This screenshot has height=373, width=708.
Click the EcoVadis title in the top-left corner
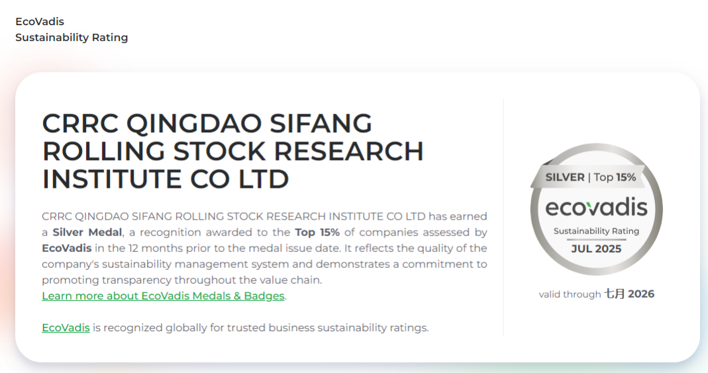tap(40, 22)
